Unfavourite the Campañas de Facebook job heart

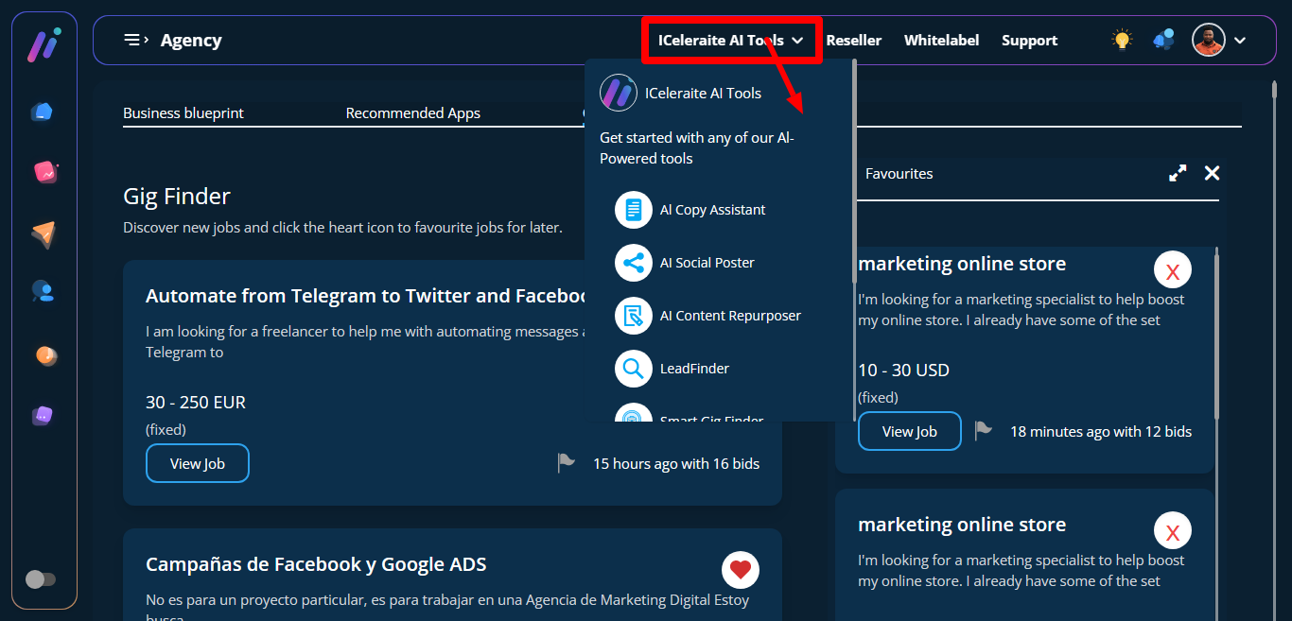click(741, 570)
